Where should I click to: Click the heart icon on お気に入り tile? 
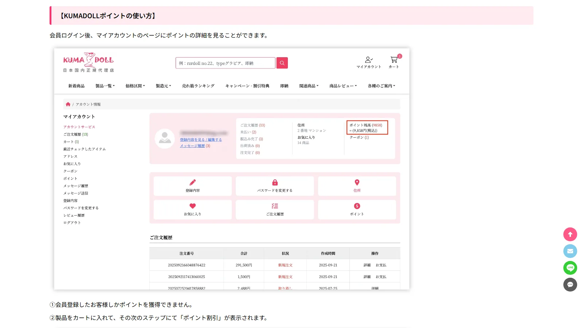pos(193,206)
